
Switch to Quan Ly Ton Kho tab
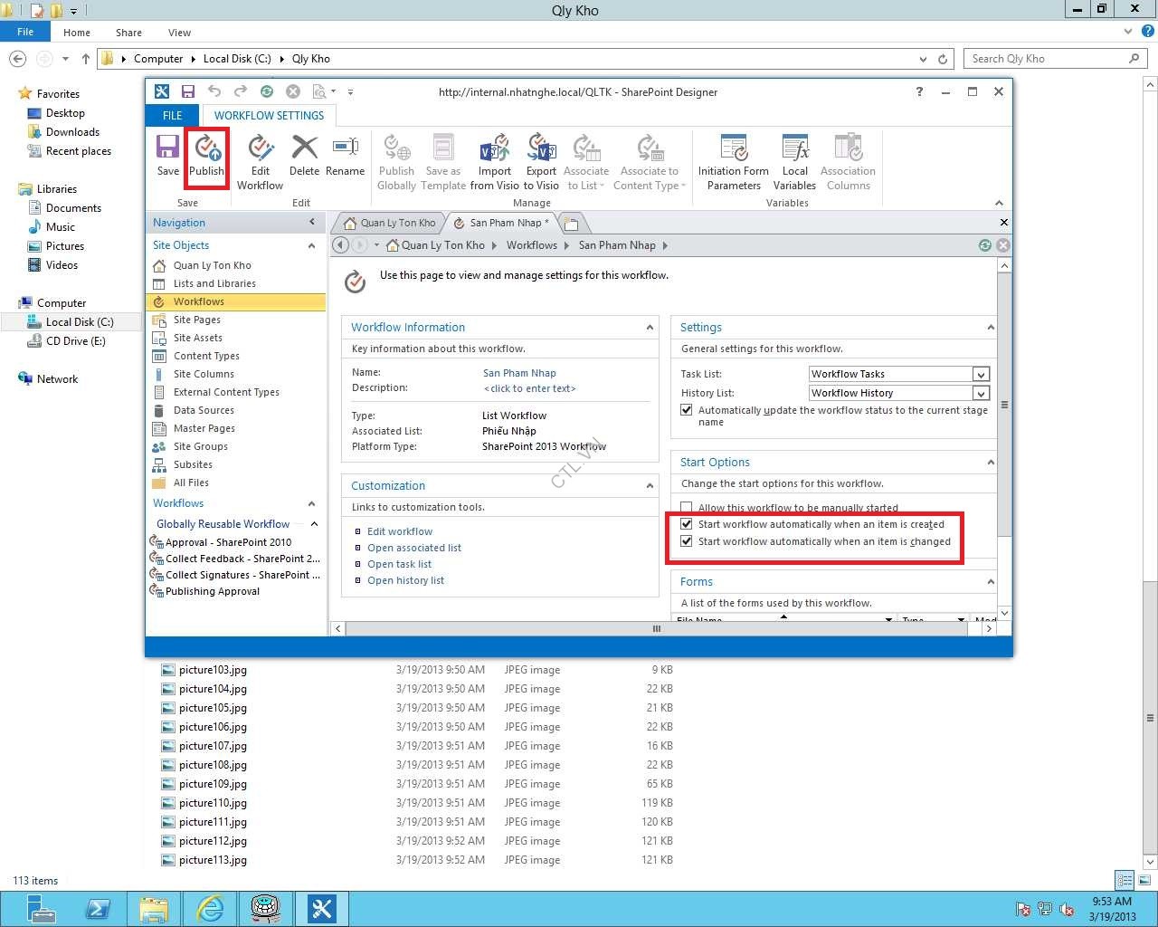click(x=390, y=223)
